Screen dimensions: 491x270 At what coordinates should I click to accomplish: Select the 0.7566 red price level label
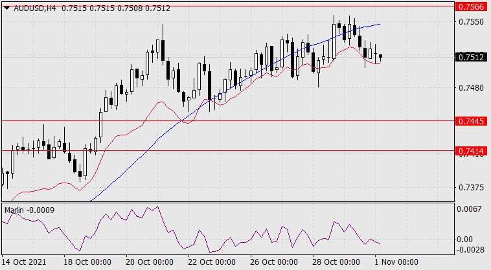[x=471, y=6]
